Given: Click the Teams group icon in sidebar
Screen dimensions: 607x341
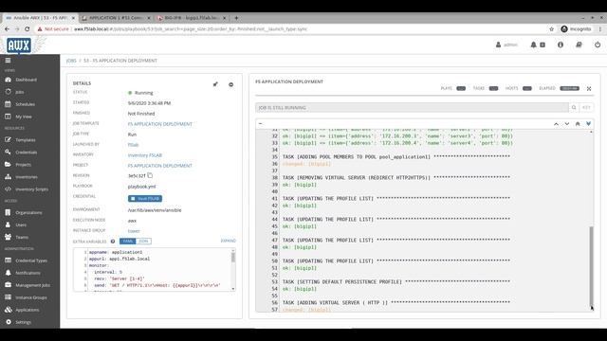Looking at the screenshot, I should click(9, 237).
